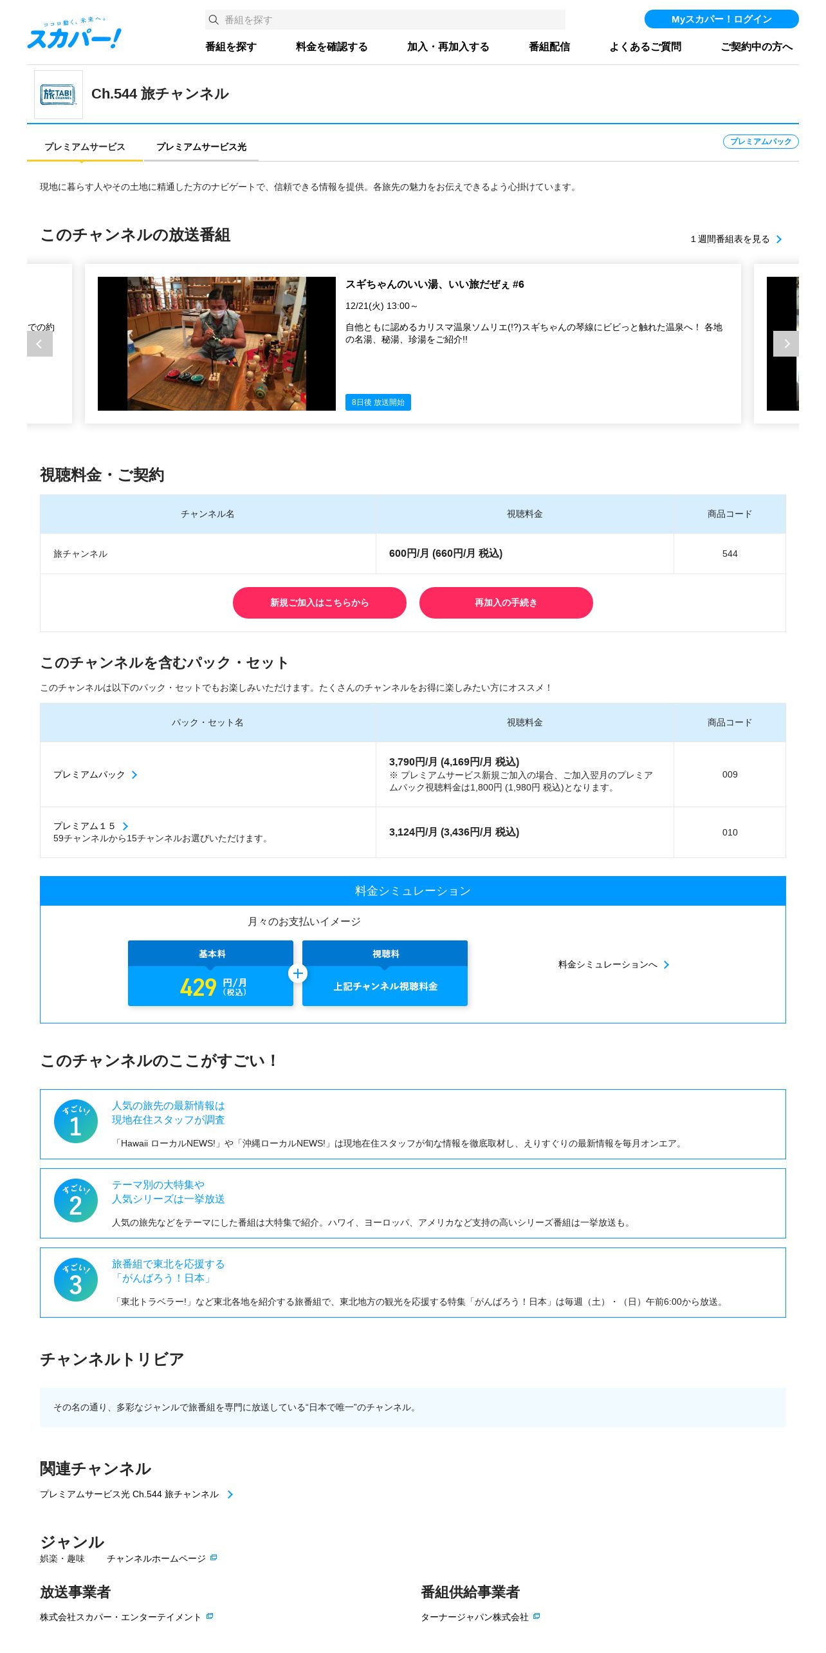Open the プレミアムパック pack link

(89, 775)
